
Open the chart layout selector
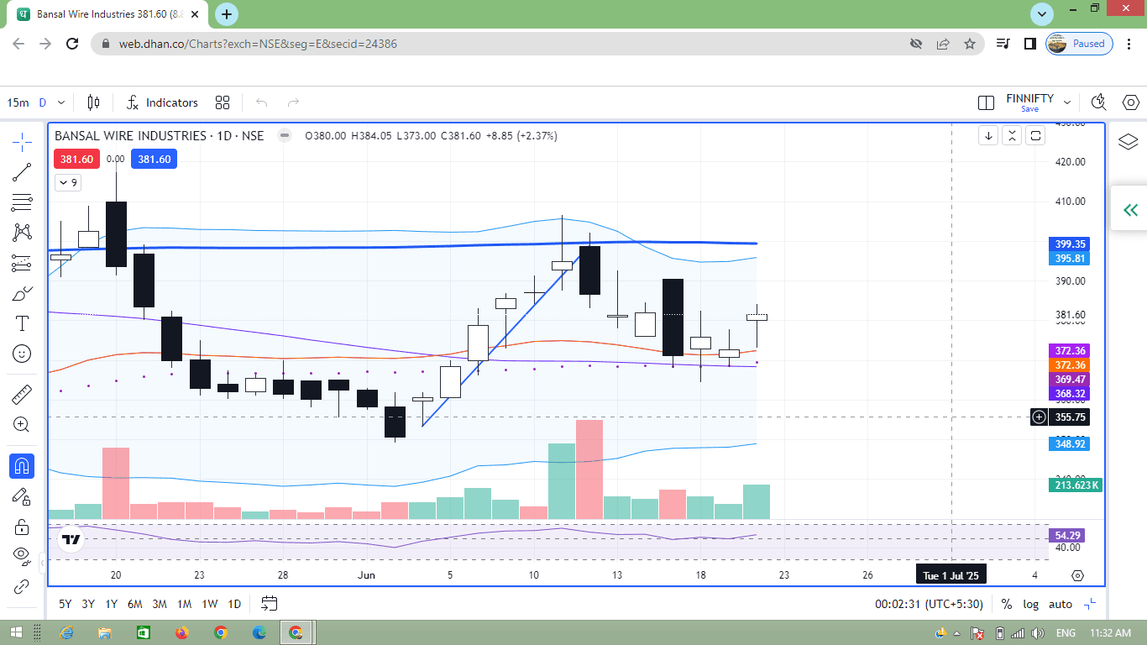click(x=987, y=102)
